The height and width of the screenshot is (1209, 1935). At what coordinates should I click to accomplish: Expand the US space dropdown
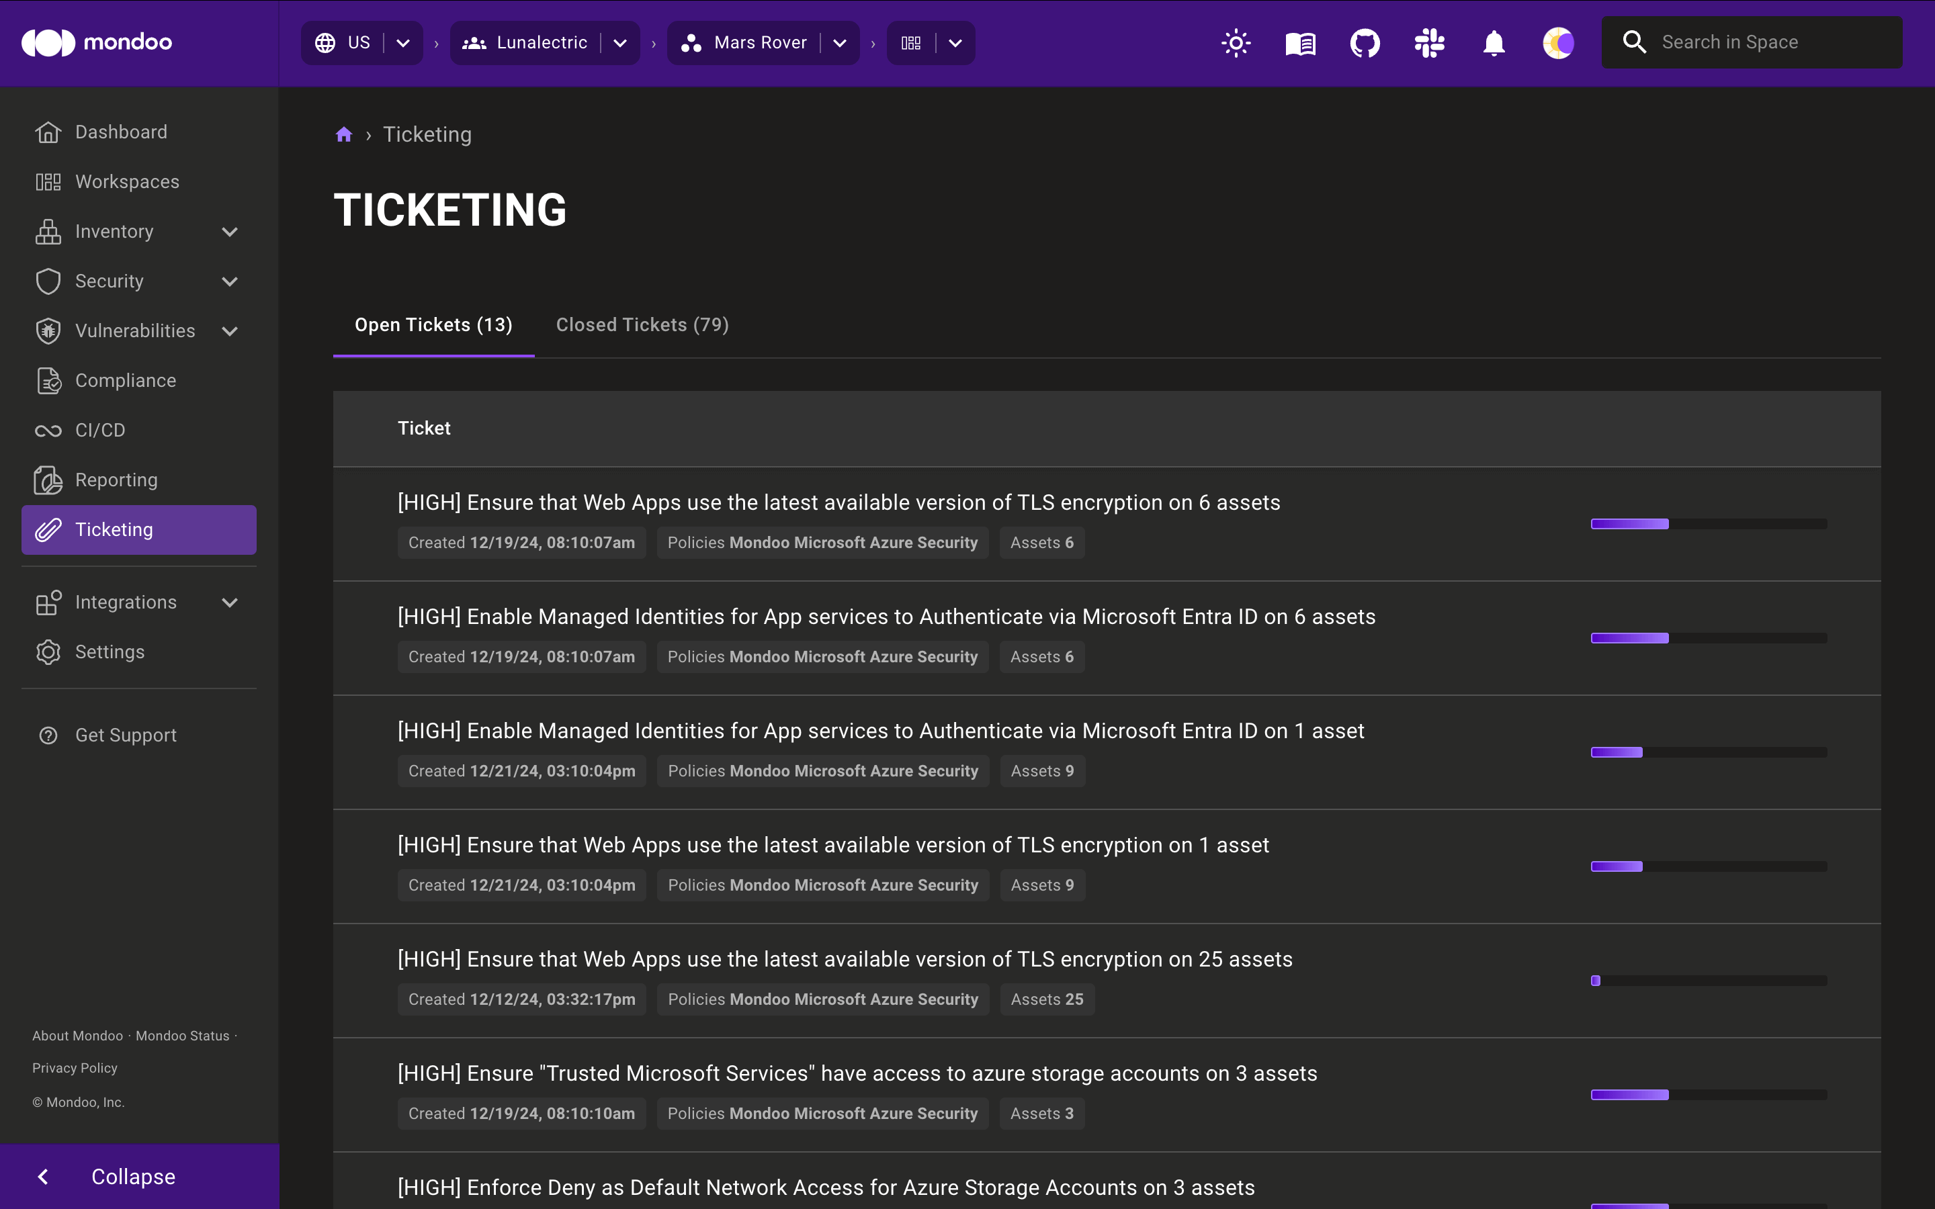pos(402,43)
